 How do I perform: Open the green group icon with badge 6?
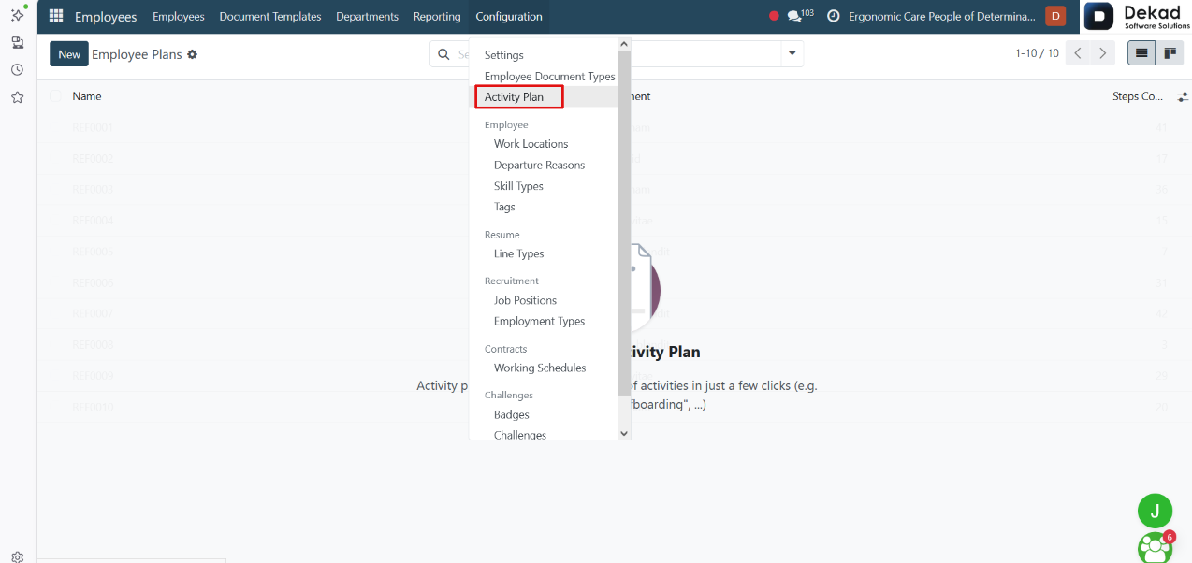click(1155, 547)
